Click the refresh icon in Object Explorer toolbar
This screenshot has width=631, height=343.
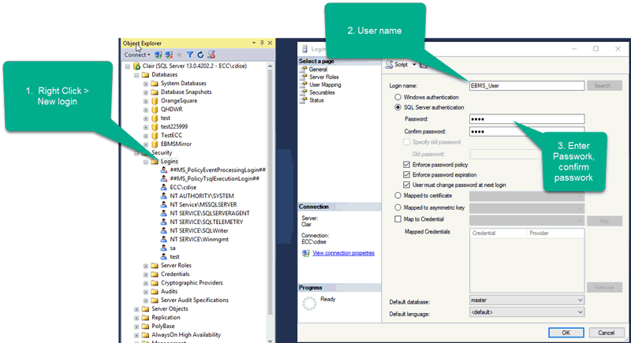[200, 54]
